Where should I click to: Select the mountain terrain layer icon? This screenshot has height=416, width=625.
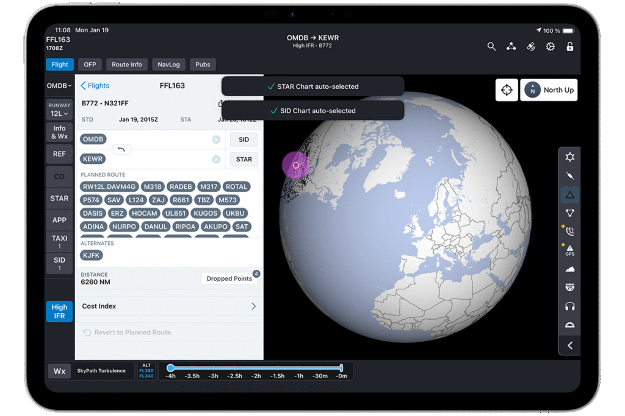(x=569, y=269)
